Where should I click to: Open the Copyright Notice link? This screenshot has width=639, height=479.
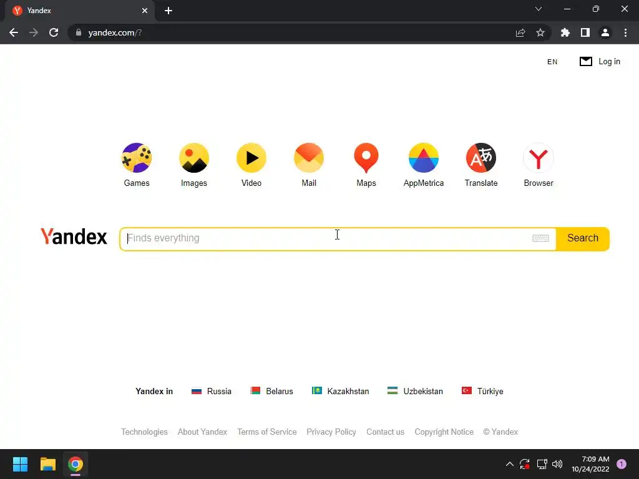tap(444, 432)
